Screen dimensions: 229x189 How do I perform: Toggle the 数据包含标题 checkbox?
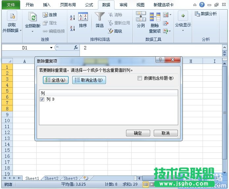click(140, 78)
